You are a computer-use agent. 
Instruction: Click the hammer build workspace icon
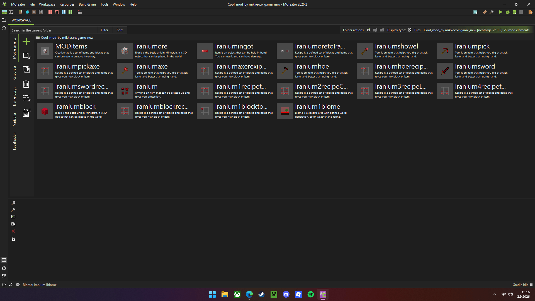(x=492, y=12)
